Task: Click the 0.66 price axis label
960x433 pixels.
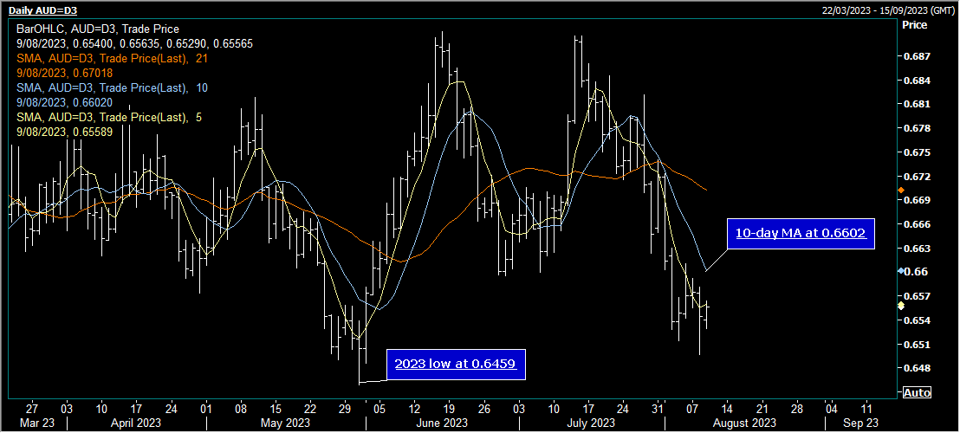Action: [914, 272]
